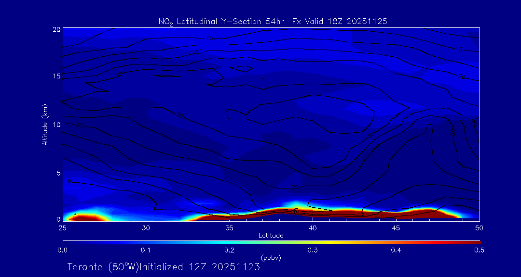Click latitude axis tick label 30
The width and height of the screenshot is (521, 277).
coord(146,228)
